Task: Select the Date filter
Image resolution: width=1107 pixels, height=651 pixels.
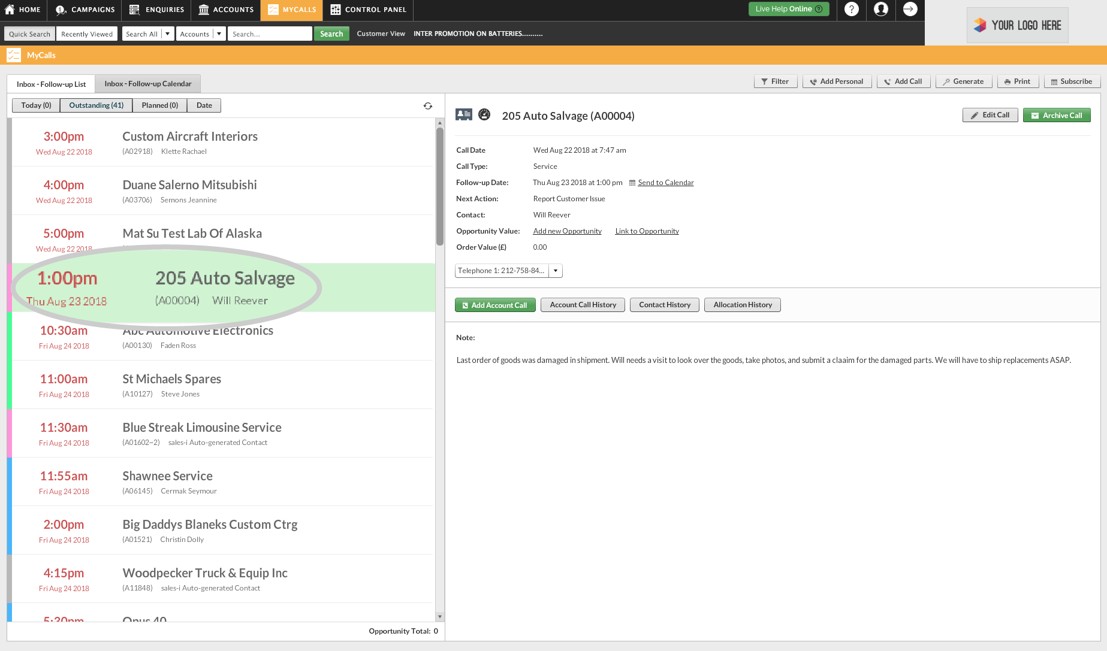Action: point(204,105)
